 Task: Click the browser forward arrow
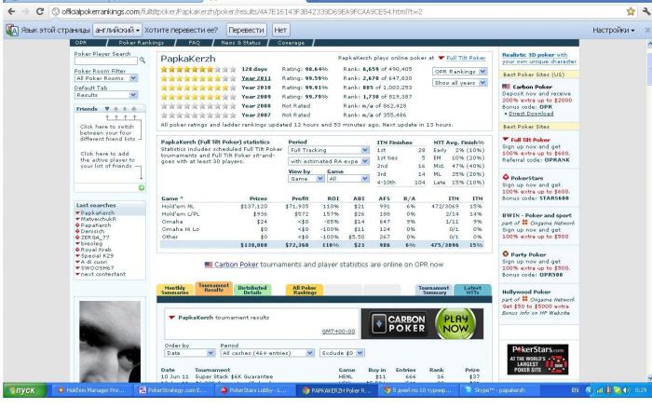click(x=26, y=12)
